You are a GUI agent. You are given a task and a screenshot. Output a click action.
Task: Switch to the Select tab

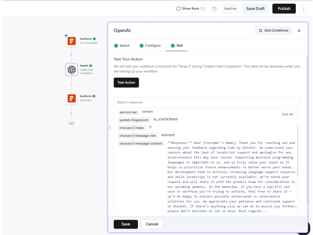(x=122, y=46)
